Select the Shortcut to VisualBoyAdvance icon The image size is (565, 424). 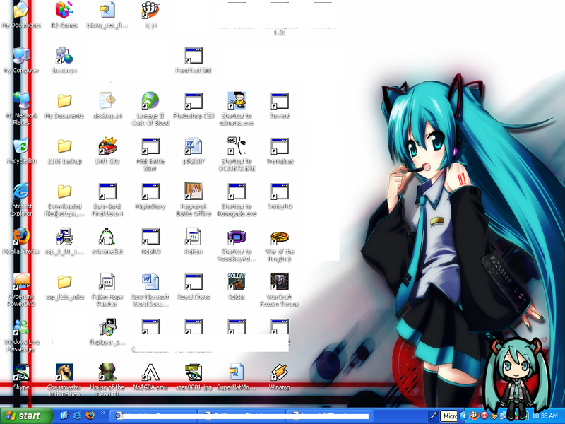coord(236,237)
